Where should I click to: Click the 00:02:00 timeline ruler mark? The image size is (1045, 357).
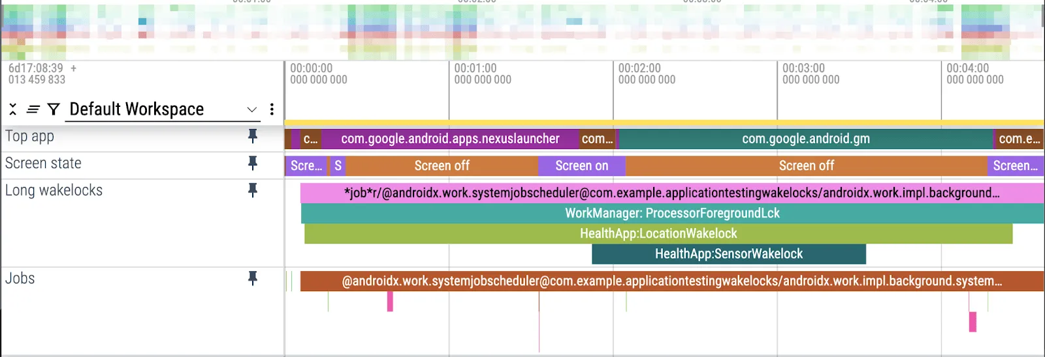point(639,74)
